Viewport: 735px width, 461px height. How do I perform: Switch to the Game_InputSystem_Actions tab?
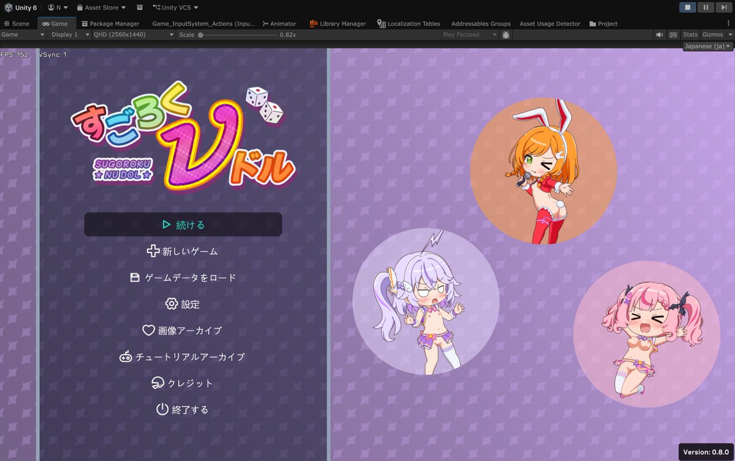[x=203, y=23]
